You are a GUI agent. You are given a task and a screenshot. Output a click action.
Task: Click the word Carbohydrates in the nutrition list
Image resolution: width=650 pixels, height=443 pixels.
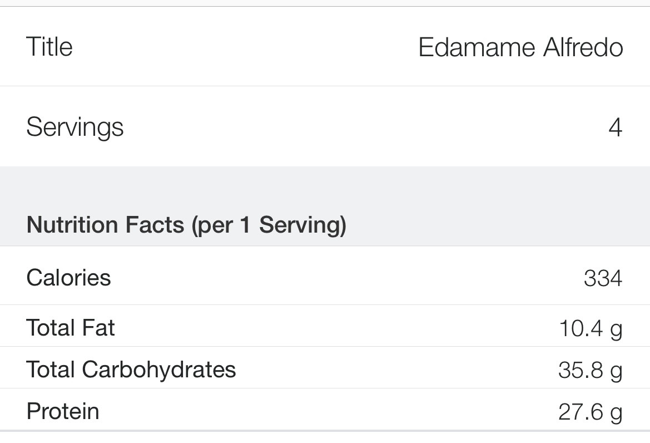click(x=159, y=369)
